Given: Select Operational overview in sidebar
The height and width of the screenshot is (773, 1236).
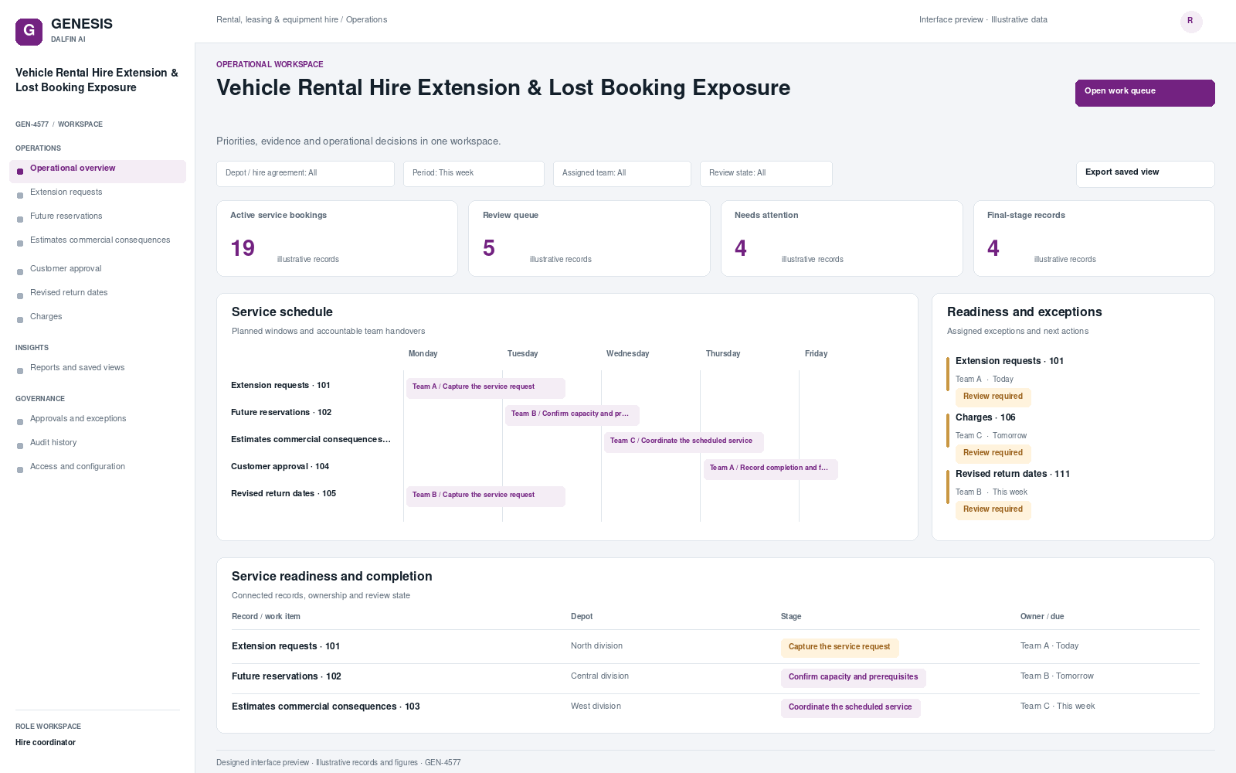Looking at the screenshot, I should [x=97, y=172].
